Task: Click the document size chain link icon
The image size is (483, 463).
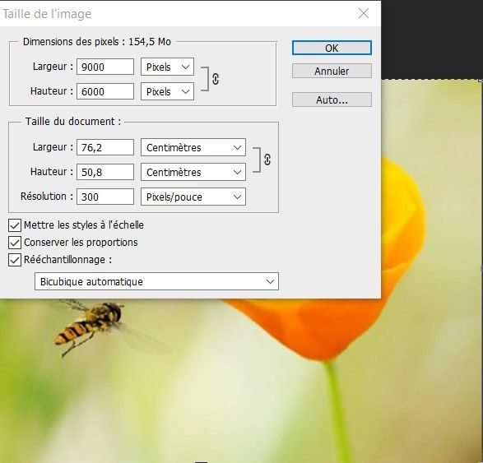Action: coord(267,160)
